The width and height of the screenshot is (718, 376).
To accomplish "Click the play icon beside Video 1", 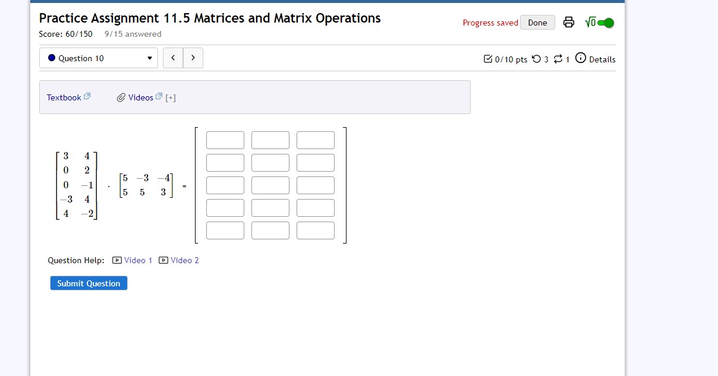I will [116, 260].
